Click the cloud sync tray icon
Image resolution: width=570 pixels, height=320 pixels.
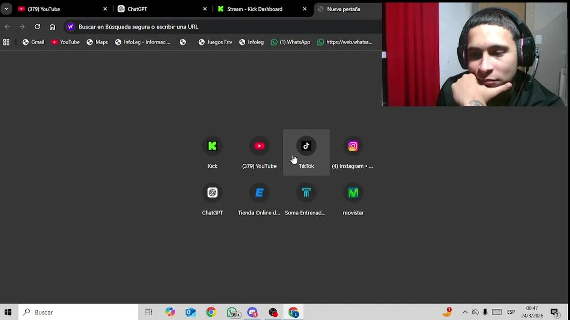coord(475,312)
